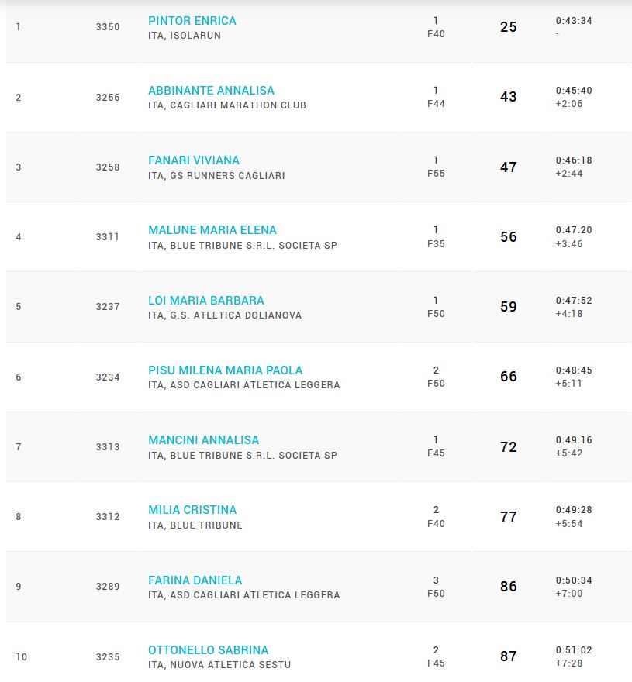Screen dimensions: 632x682
Task: Select CAGLIARI MARATHON CLUB team text
Action: pos(238,105)
